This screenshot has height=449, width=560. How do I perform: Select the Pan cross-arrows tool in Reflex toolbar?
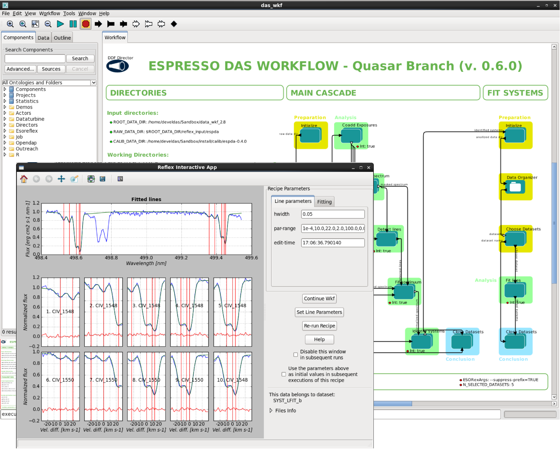coord(61,179)
